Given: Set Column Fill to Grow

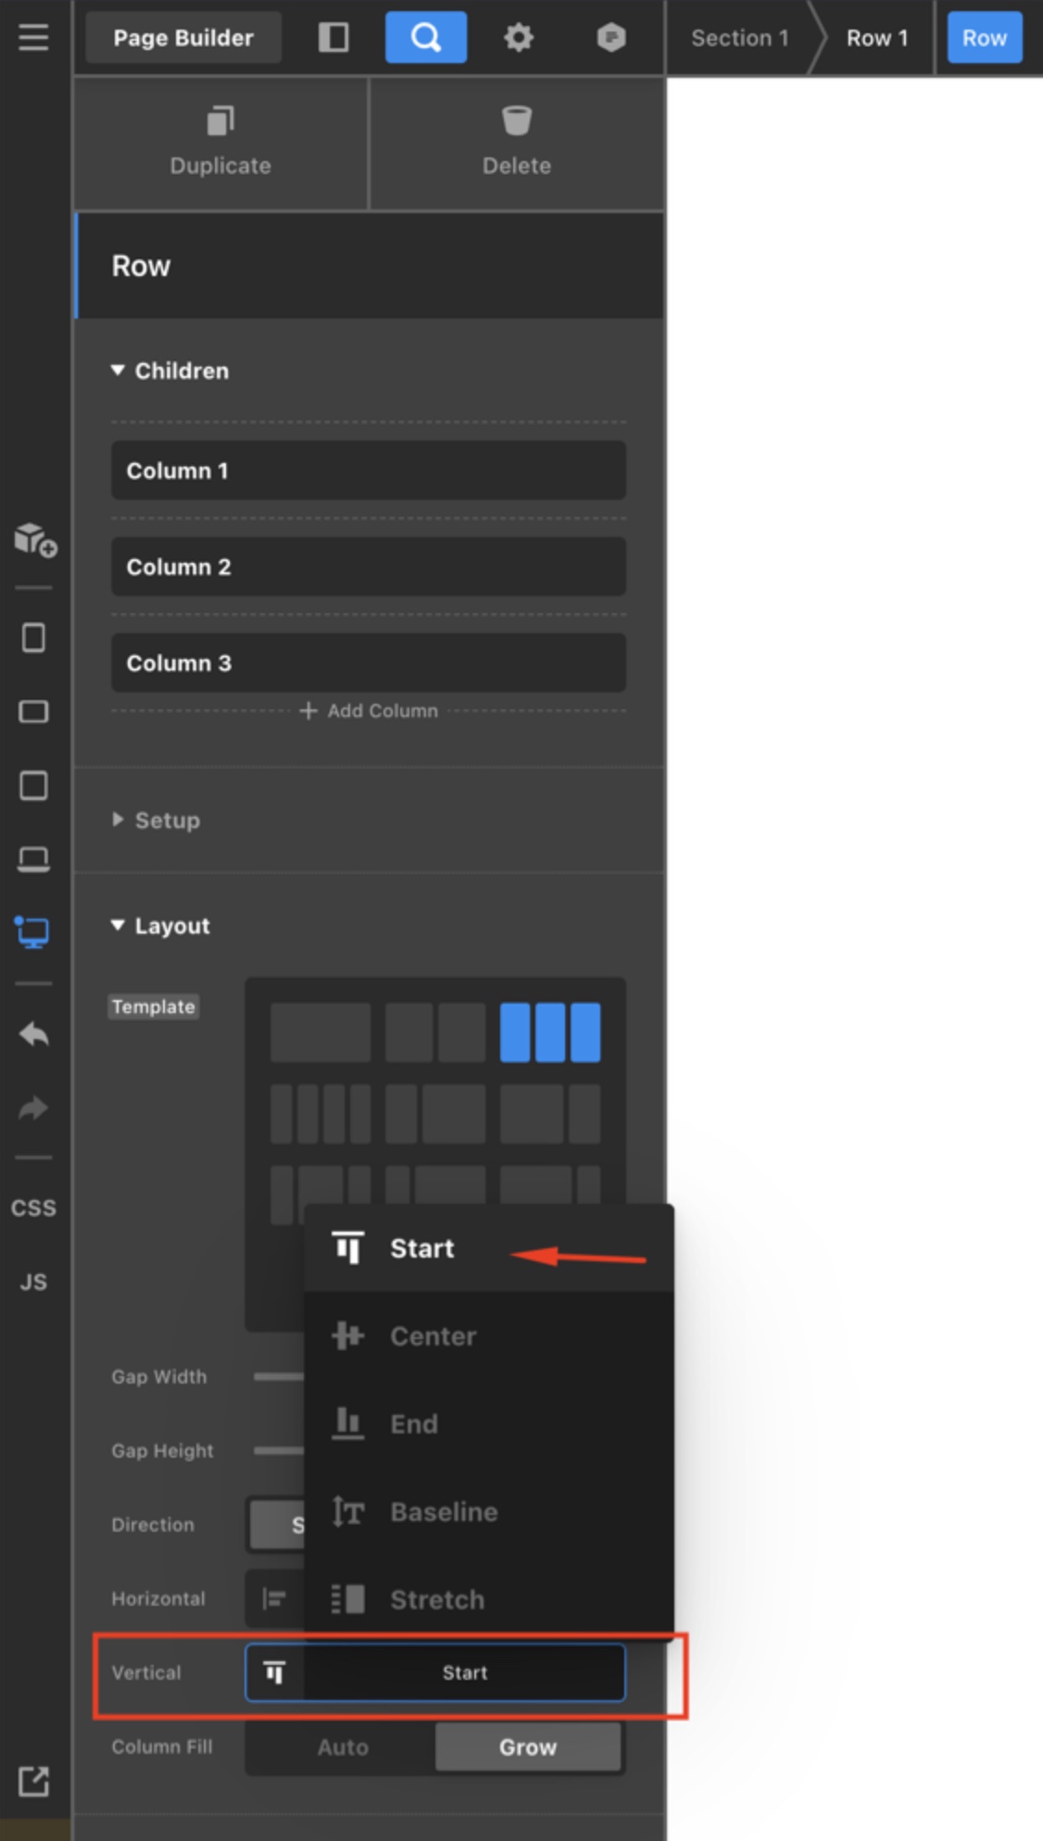Looking at the screenshot, I should click(x=528, y=1747).
